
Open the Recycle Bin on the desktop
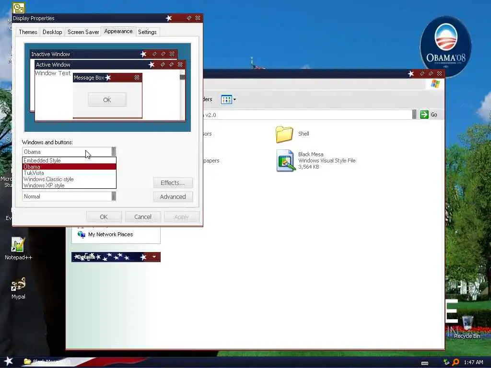tap(467, 327)
